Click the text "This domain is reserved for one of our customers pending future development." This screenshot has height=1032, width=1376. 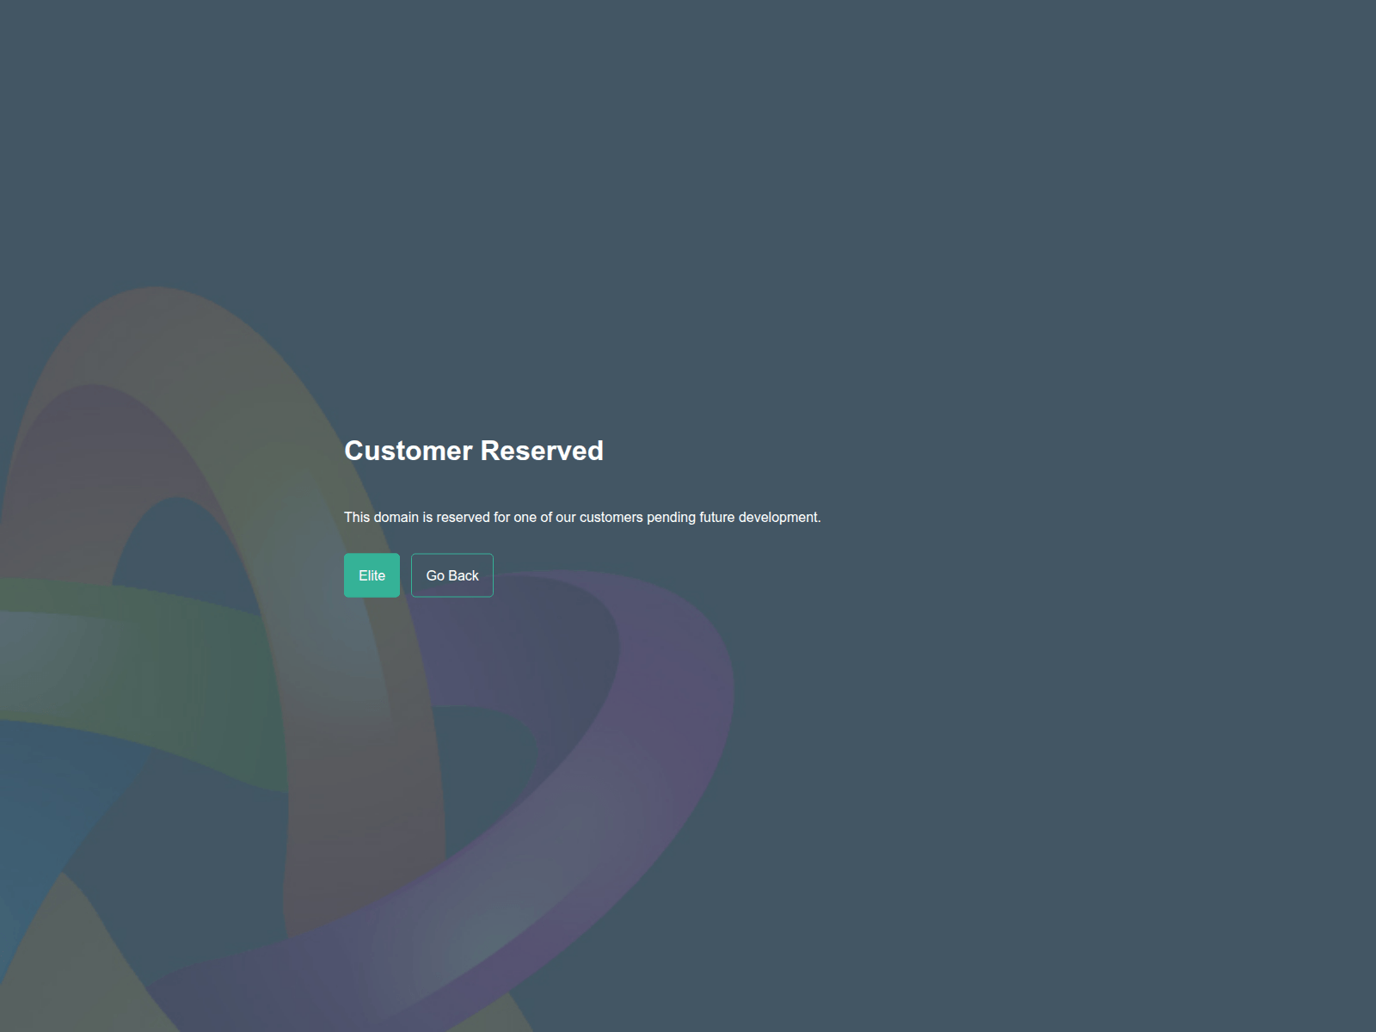tap(582, 517)
